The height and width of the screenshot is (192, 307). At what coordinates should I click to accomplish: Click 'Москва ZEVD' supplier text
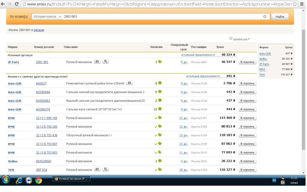pos(199,161)
